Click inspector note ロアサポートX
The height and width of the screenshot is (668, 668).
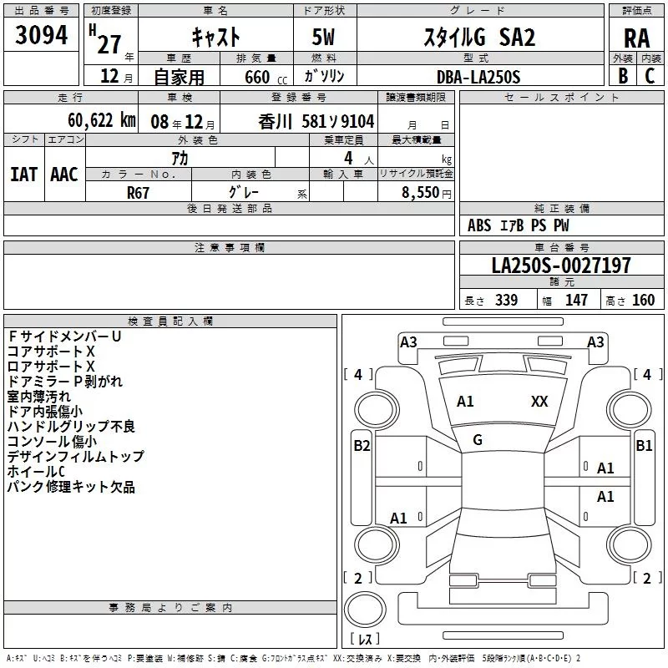pos(51,367)
